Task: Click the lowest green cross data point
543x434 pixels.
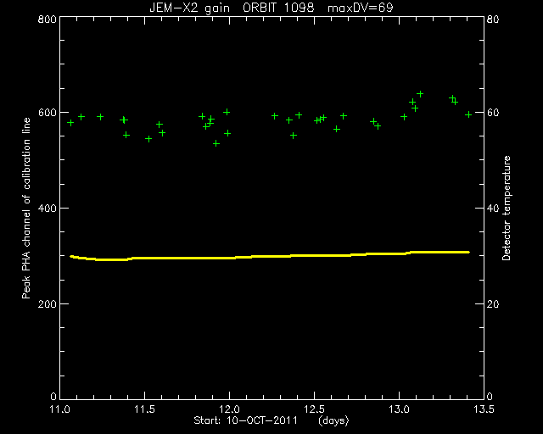Action: (216, 143)
